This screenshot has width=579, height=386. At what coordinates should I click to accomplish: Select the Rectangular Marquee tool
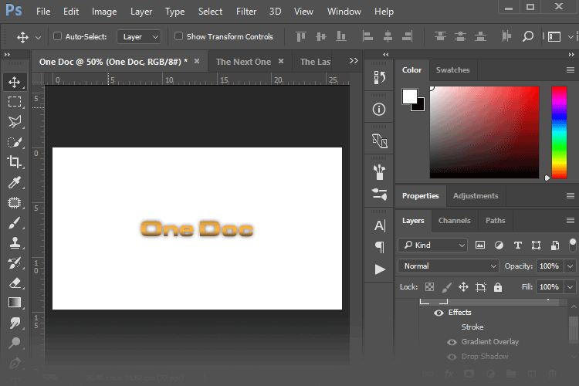(15, 101)
